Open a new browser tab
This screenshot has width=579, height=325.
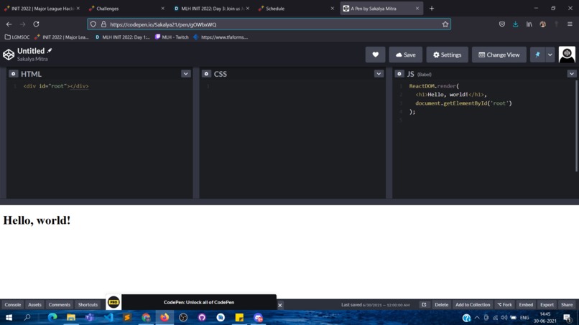(x=432, y=8)
